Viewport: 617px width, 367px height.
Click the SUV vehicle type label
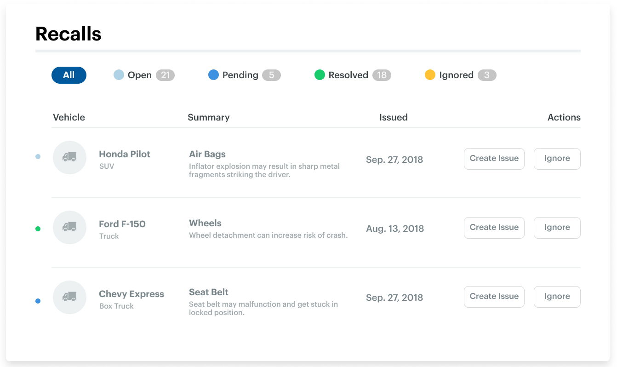pos(107,166)
